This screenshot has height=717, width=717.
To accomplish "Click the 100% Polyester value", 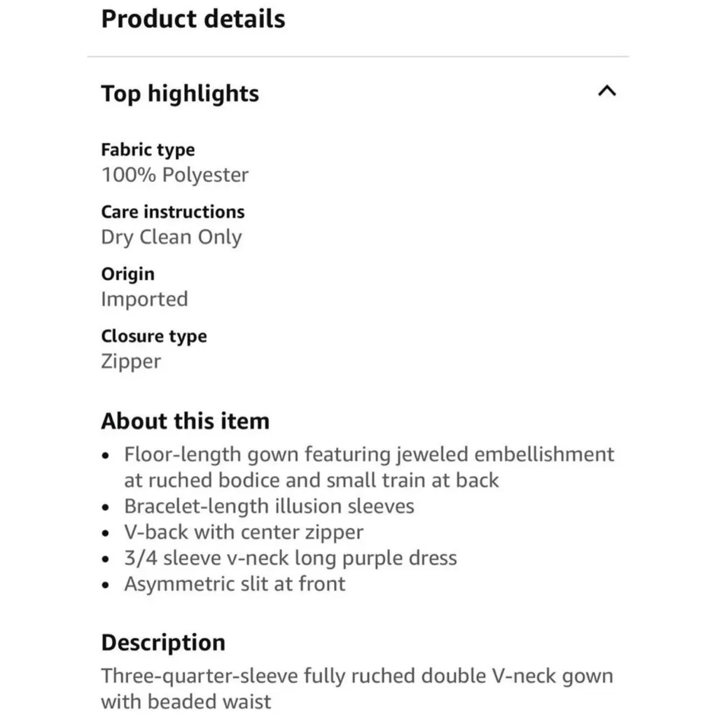I will (174, 175).
